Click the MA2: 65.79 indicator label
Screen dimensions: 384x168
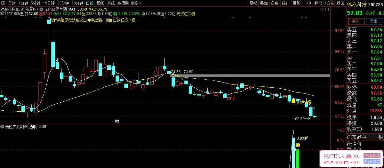[98, 9]
